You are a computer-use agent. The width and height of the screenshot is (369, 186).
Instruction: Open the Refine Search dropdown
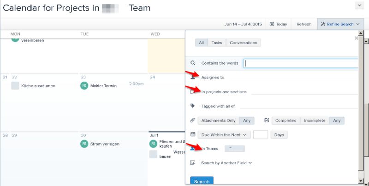[340, 24]
